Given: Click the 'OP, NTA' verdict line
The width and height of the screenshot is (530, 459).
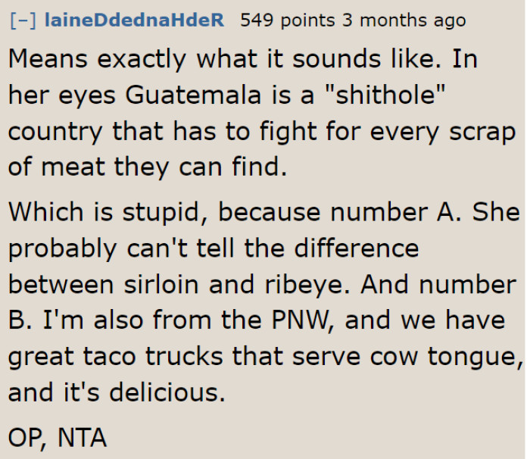Looking at the screenshot, I should 57,438.
